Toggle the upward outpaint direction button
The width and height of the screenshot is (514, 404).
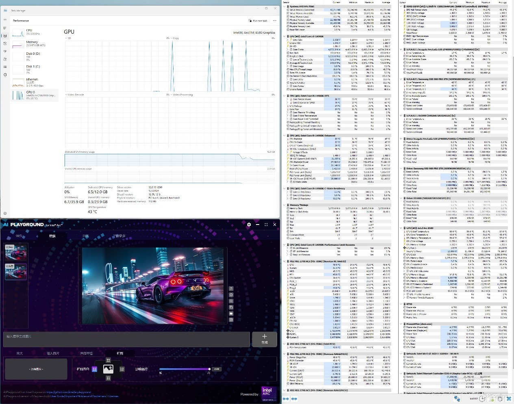(108, 360)
